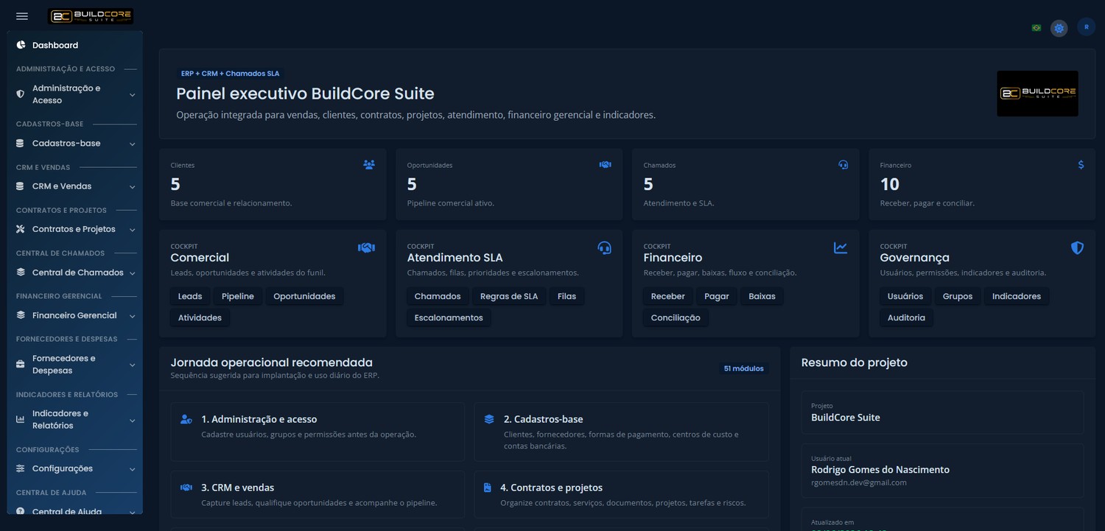Image resolution: width=1105 pixels, height=531 pixels.
Task: Open Central de Ajuda sidebar menu
Action: tap(75, 510)
